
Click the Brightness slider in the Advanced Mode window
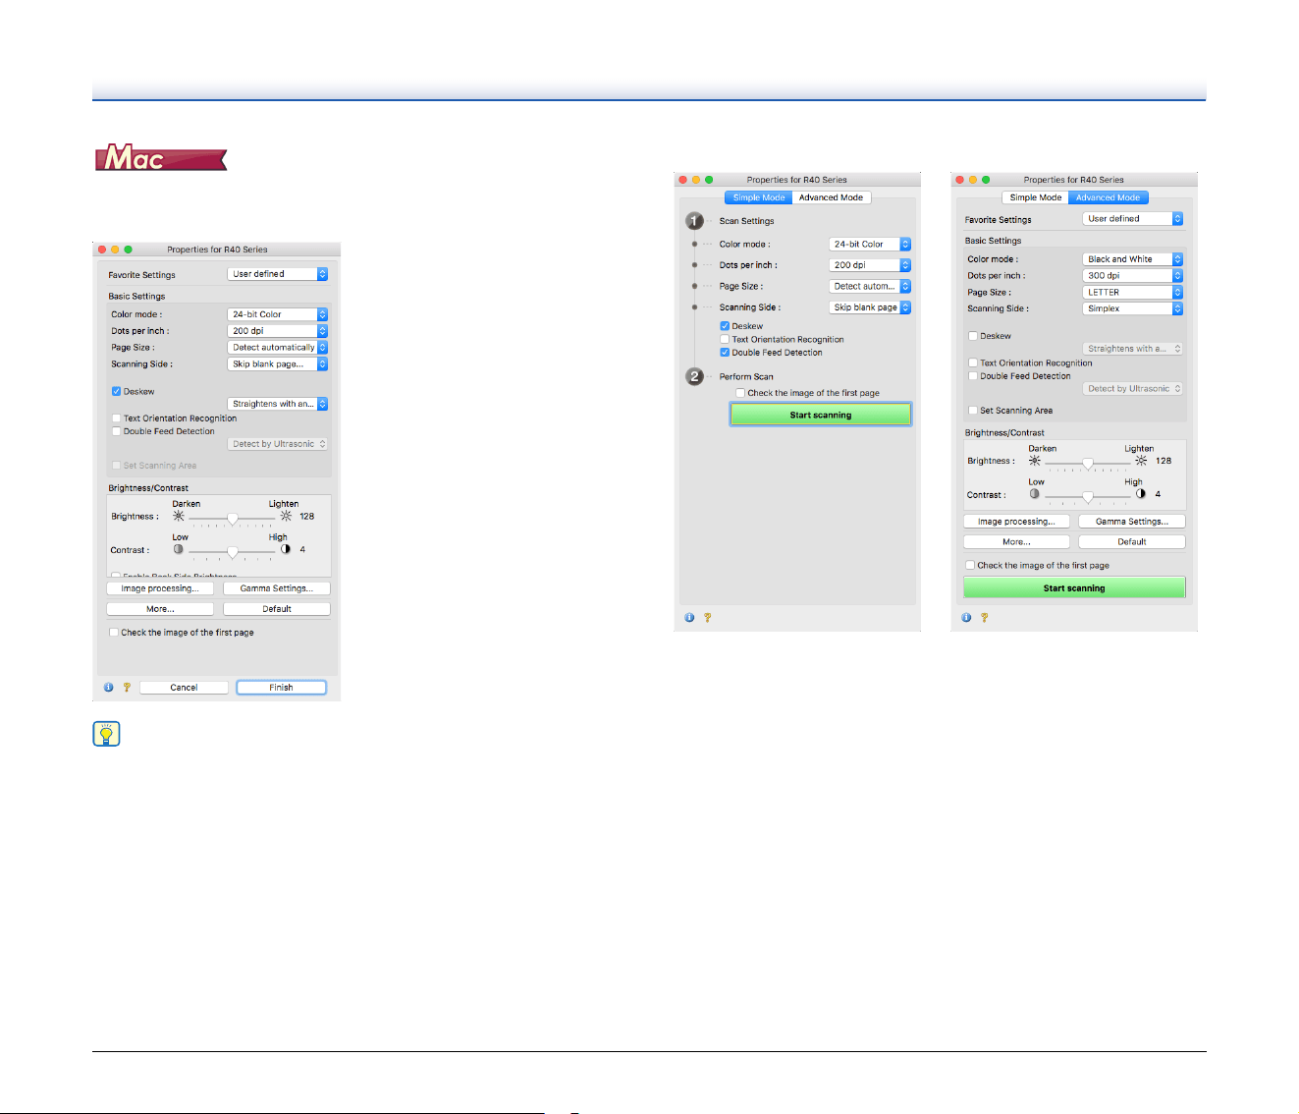pyautogui.click(x=1087, y=463)
